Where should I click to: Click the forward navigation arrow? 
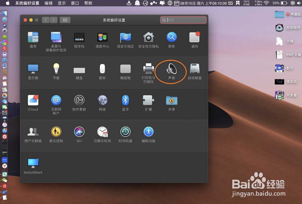coord(54,20)
